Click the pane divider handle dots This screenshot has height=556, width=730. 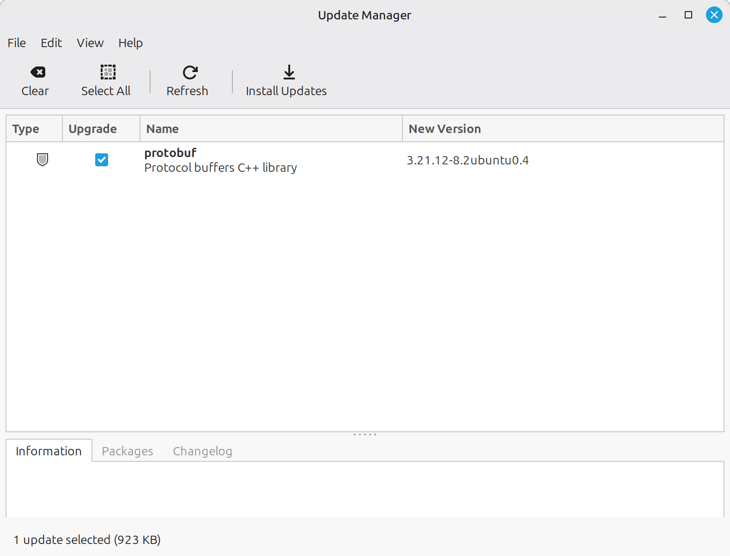coord(365,435)
